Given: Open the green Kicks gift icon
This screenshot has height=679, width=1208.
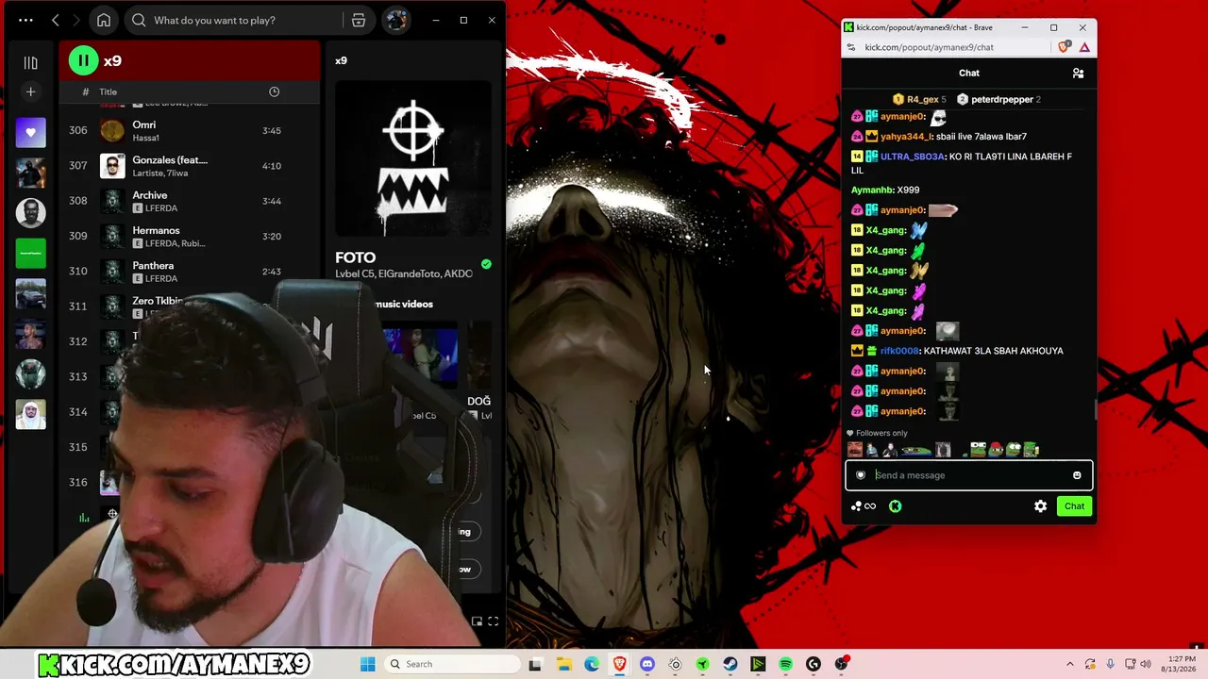Looking at the screenshot, I should [895, 506].
